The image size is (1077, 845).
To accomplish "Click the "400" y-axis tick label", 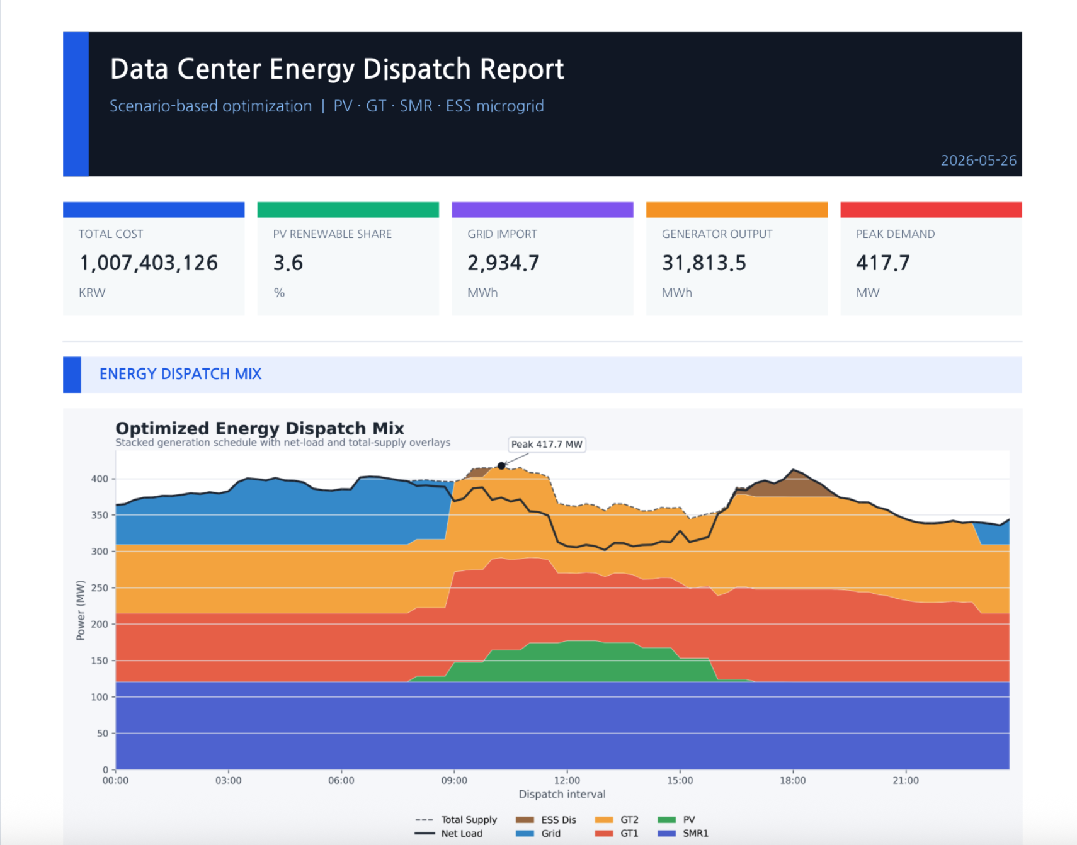I will pyautogui.click(x=100, y=479).
